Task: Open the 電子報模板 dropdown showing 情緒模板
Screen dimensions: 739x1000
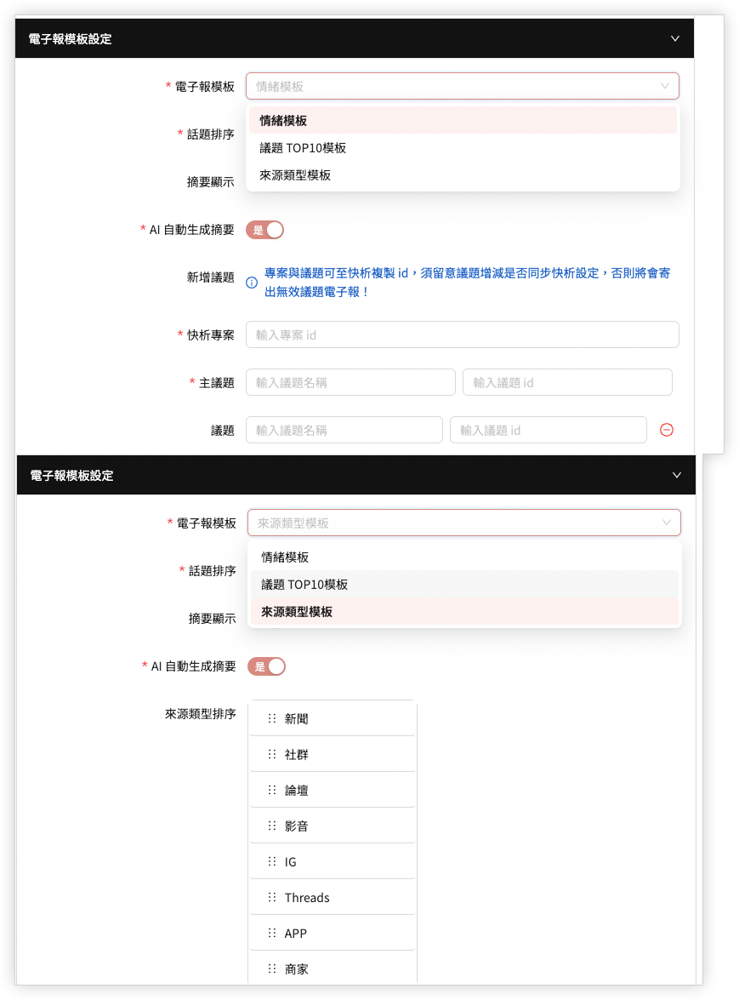Action: (x=463, y=86)
